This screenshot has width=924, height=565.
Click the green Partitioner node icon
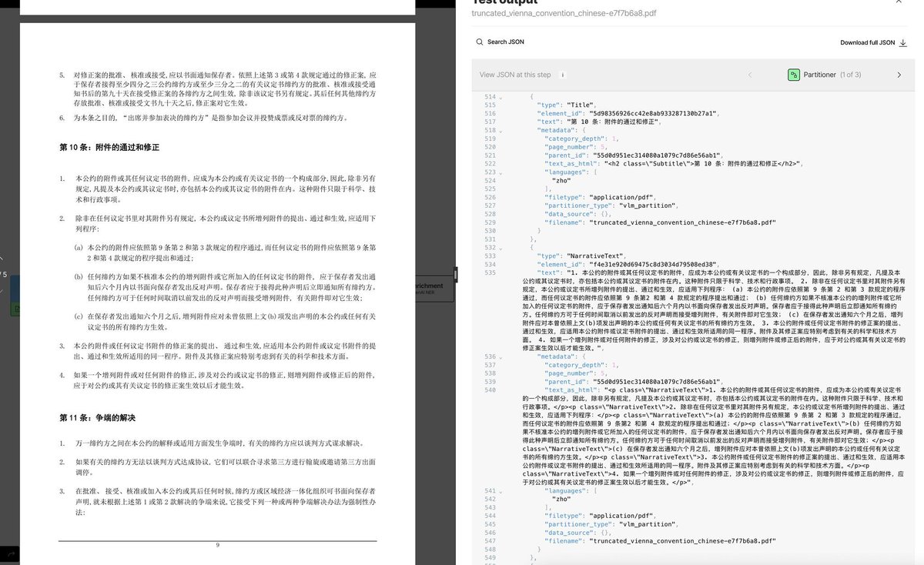[793, 75]
